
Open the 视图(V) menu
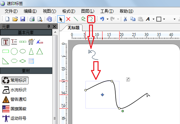50,11
